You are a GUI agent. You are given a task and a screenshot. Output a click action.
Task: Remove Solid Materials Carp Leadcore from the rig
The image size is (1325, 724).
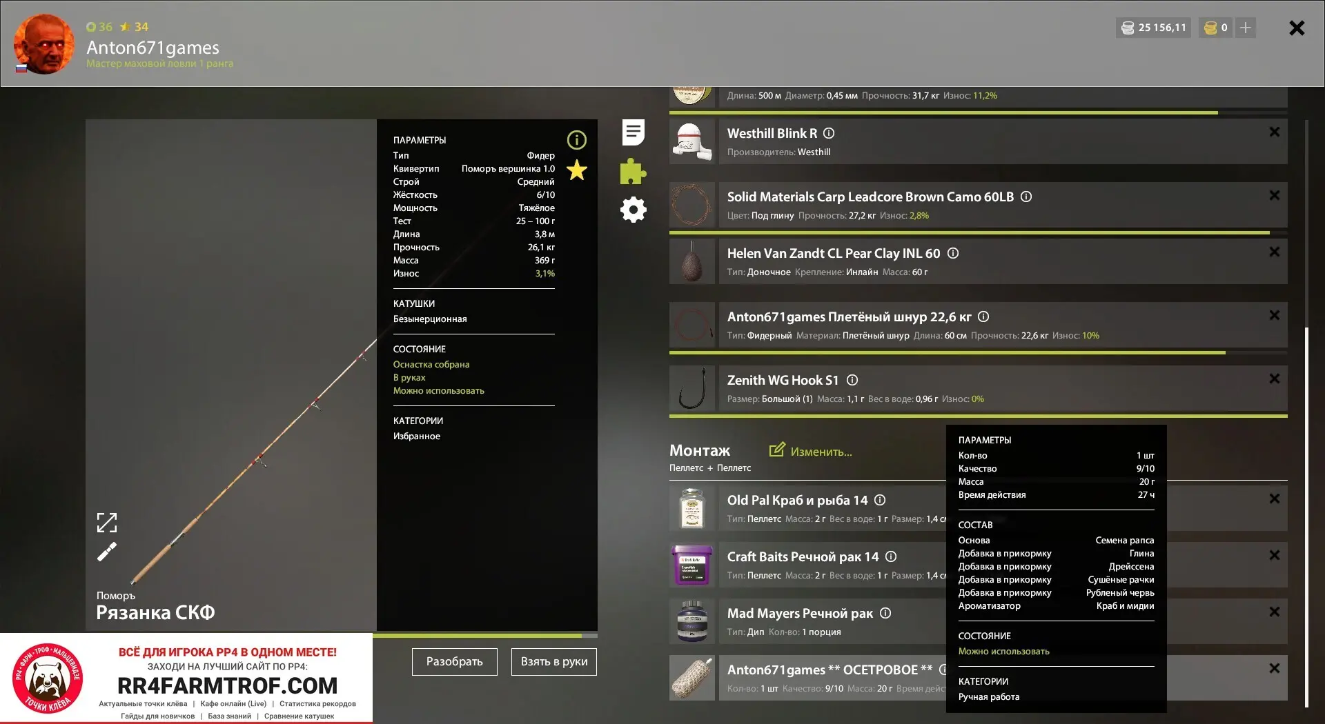click(x=1275, y=195)
